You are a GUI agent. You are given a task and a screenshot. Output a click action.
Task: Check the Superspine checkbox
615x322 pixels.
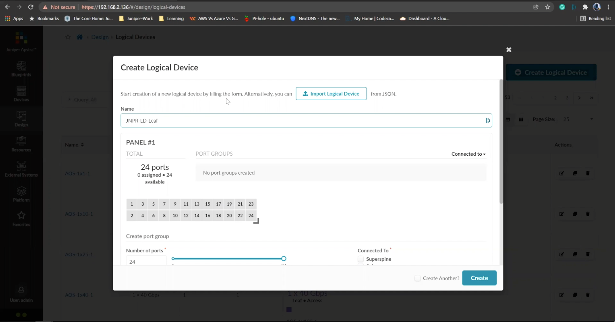click(x=361, y=259)
